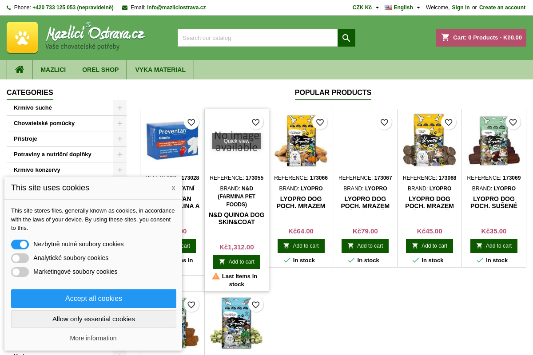This screenshot has width=533, height=355.
Task: Click wishlist heart on product 173069
Action: point(513,122)
